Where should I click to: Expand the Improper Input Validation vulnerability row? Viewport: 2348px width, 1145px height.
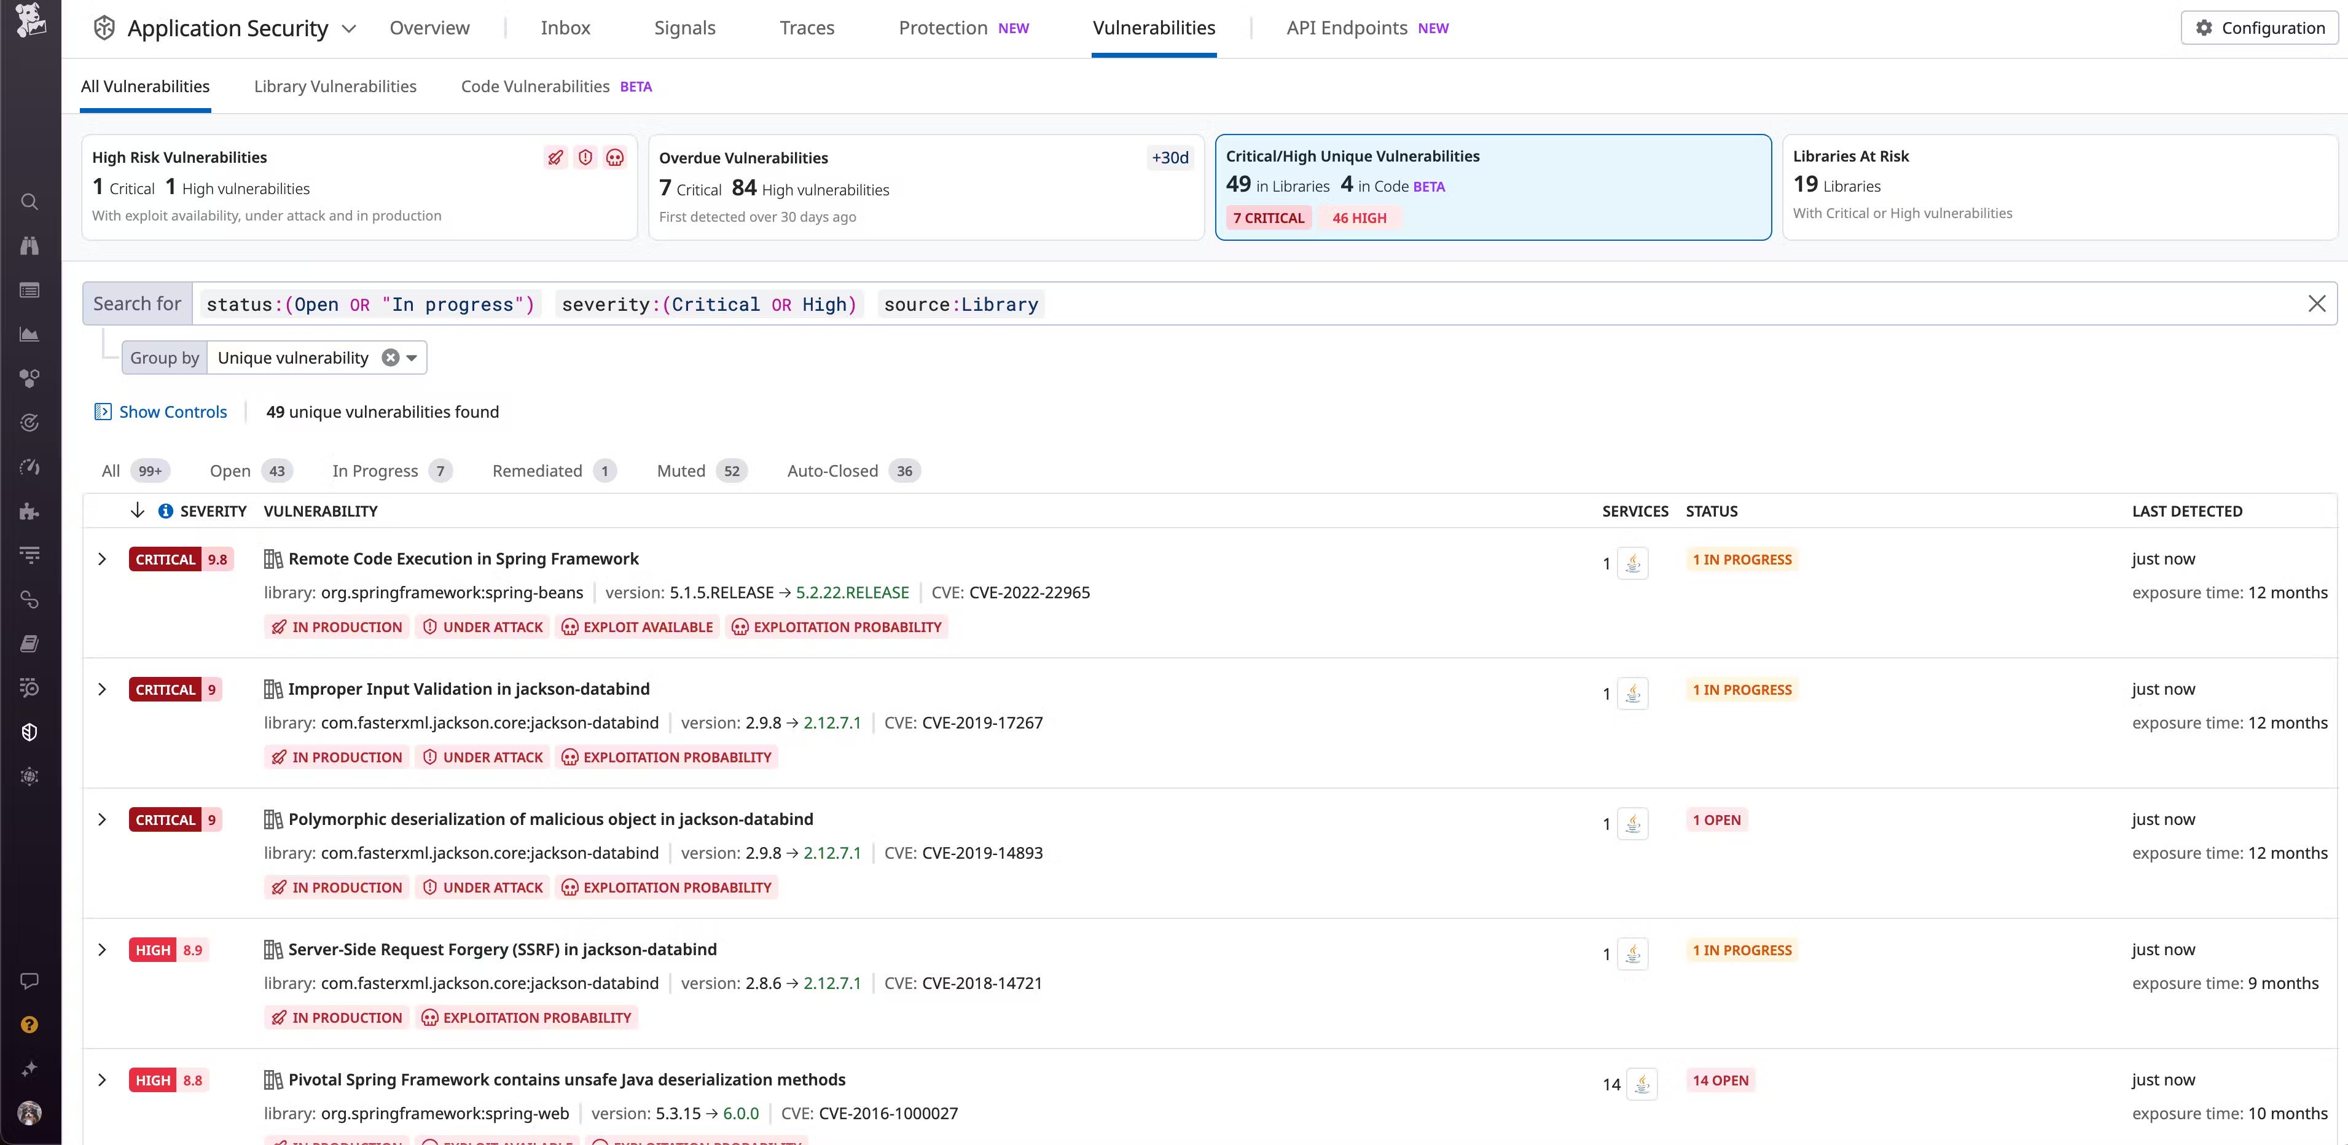pyautogui.click(x=102, y=689)
